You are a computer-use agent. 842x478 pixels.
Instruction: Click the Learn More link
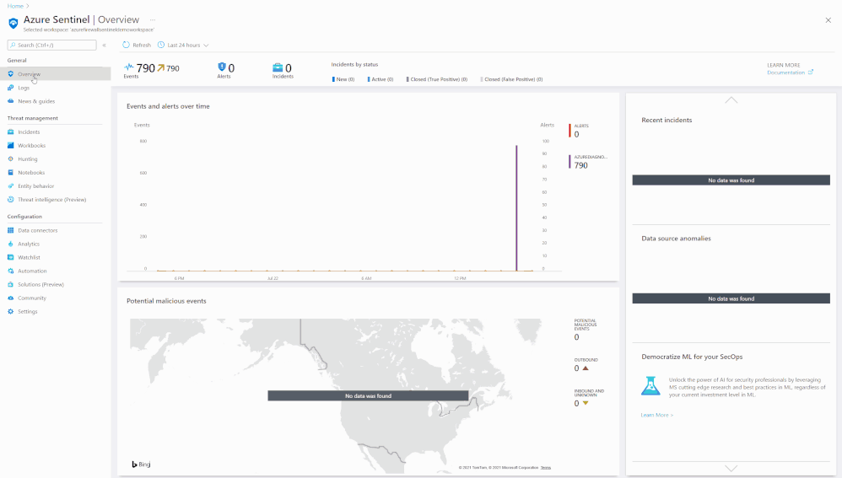[656, 415]
